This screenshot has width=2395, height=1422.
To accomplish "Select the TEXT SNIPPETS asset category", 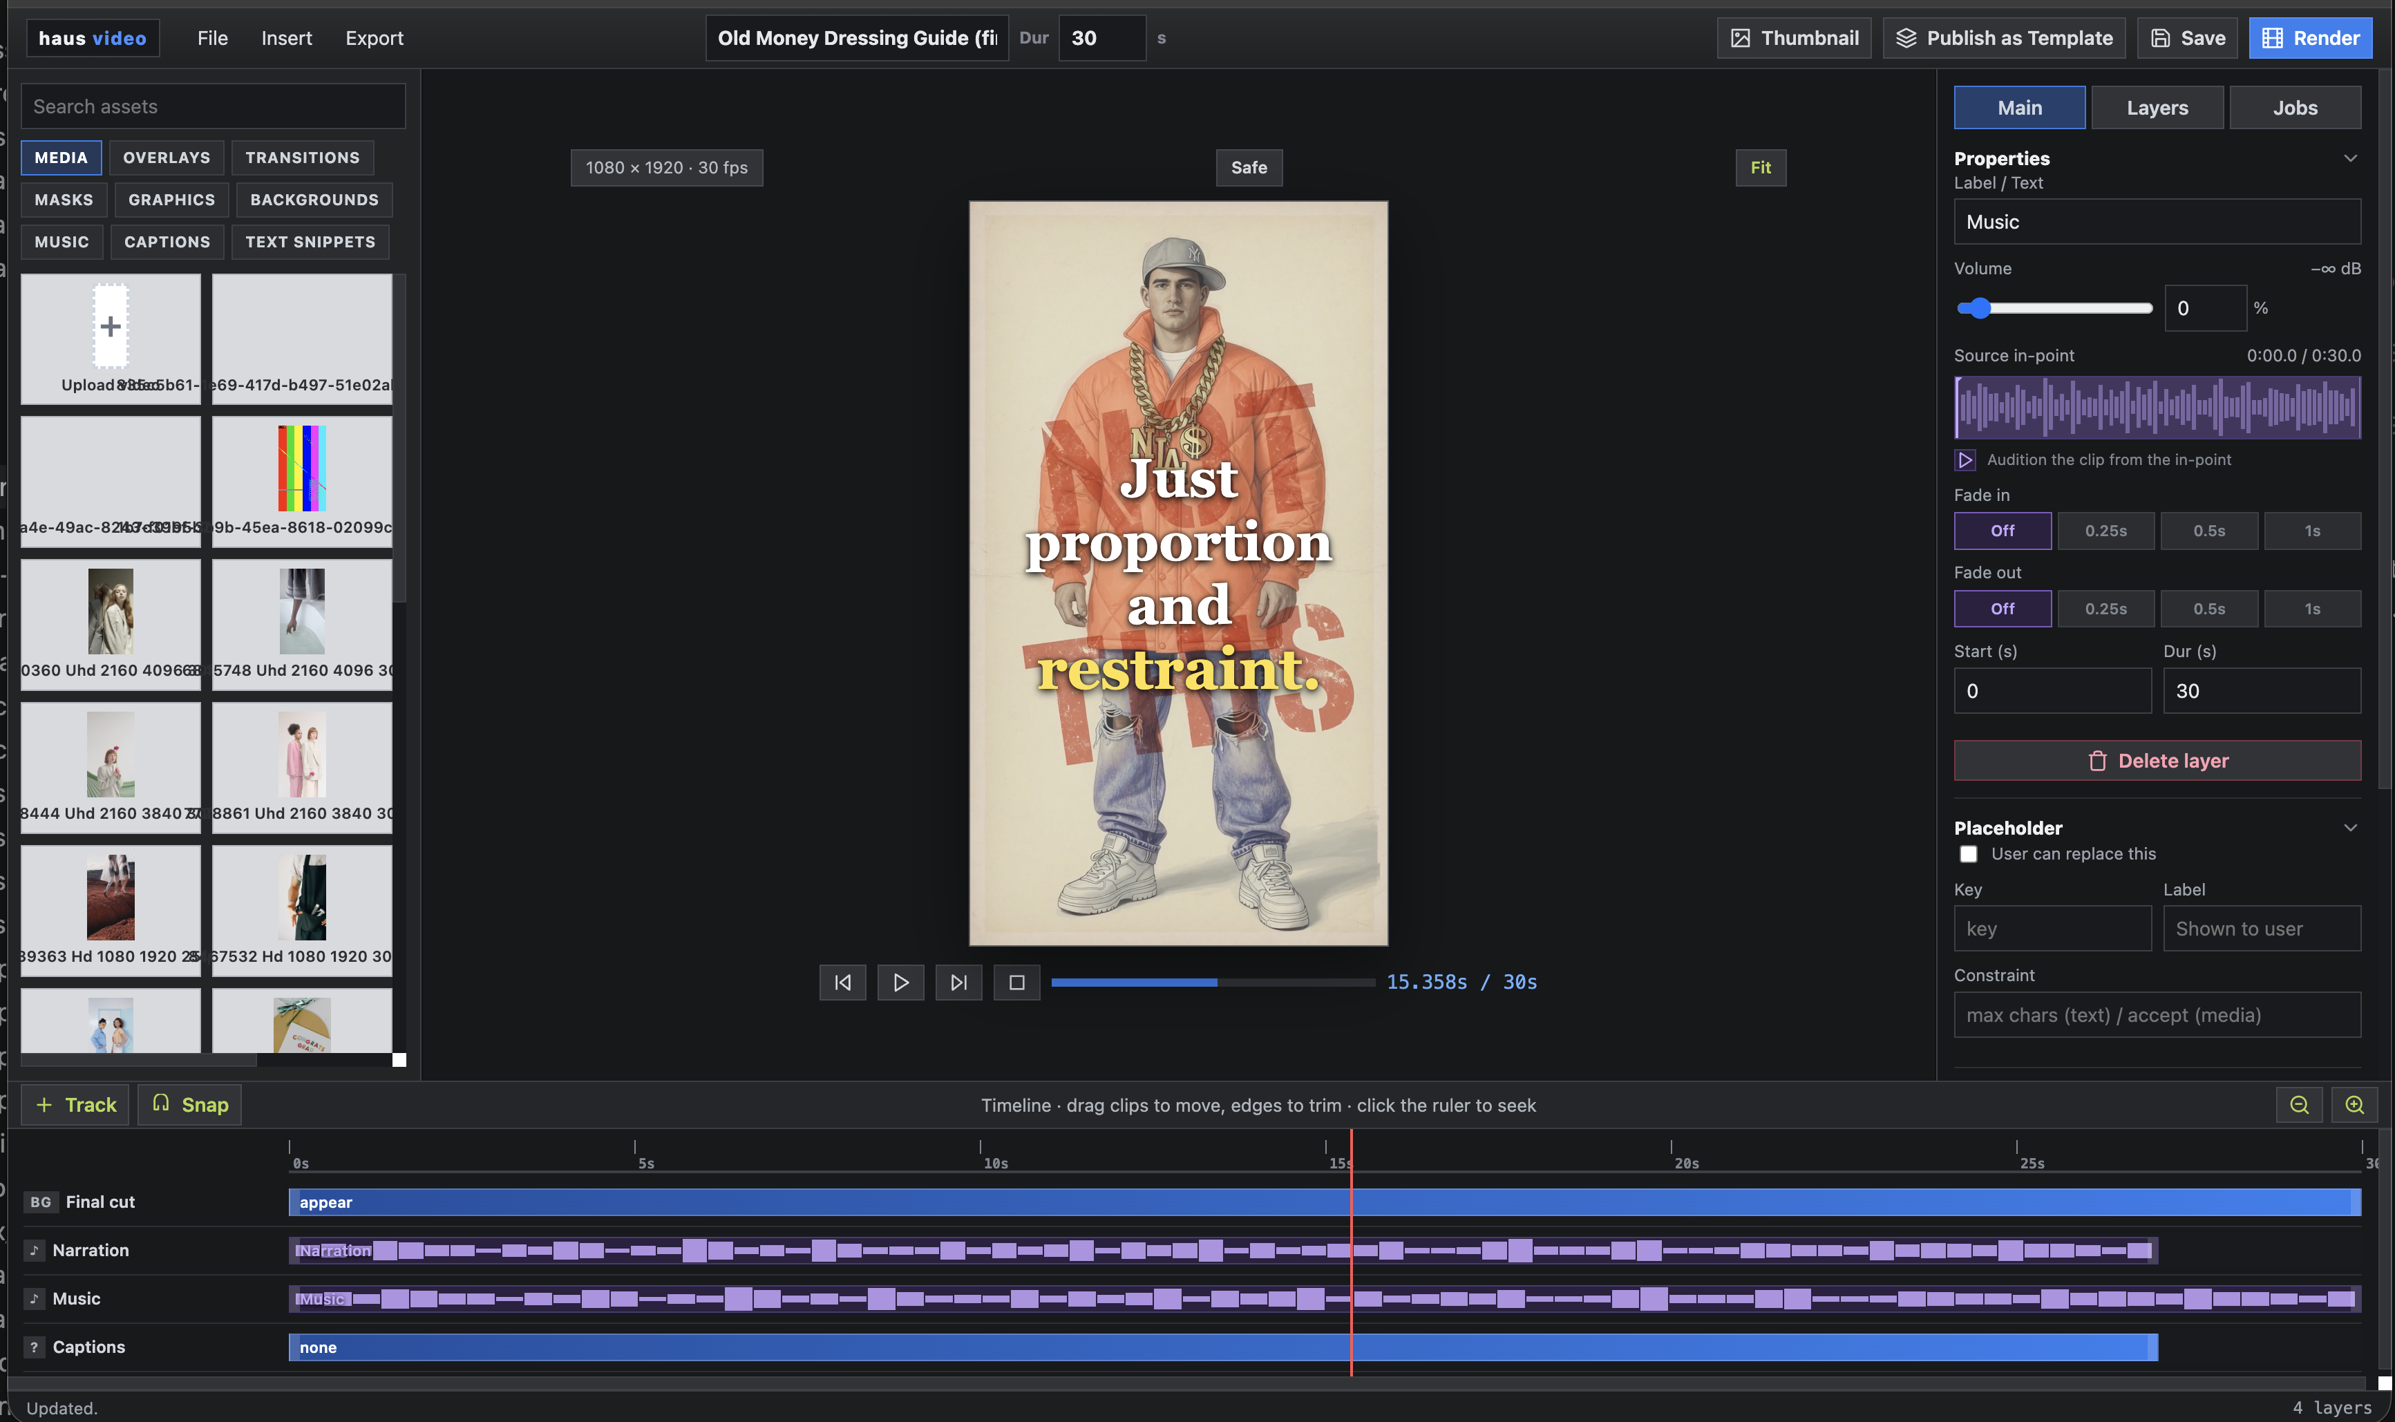I will [310, 243].
